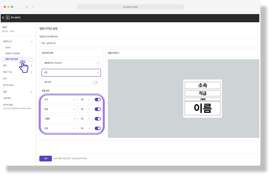The height and width of the screenshot is (175, 270).
Task: Expand the 세션 / 기능 sidebar section
Action: tap(31, 72)
